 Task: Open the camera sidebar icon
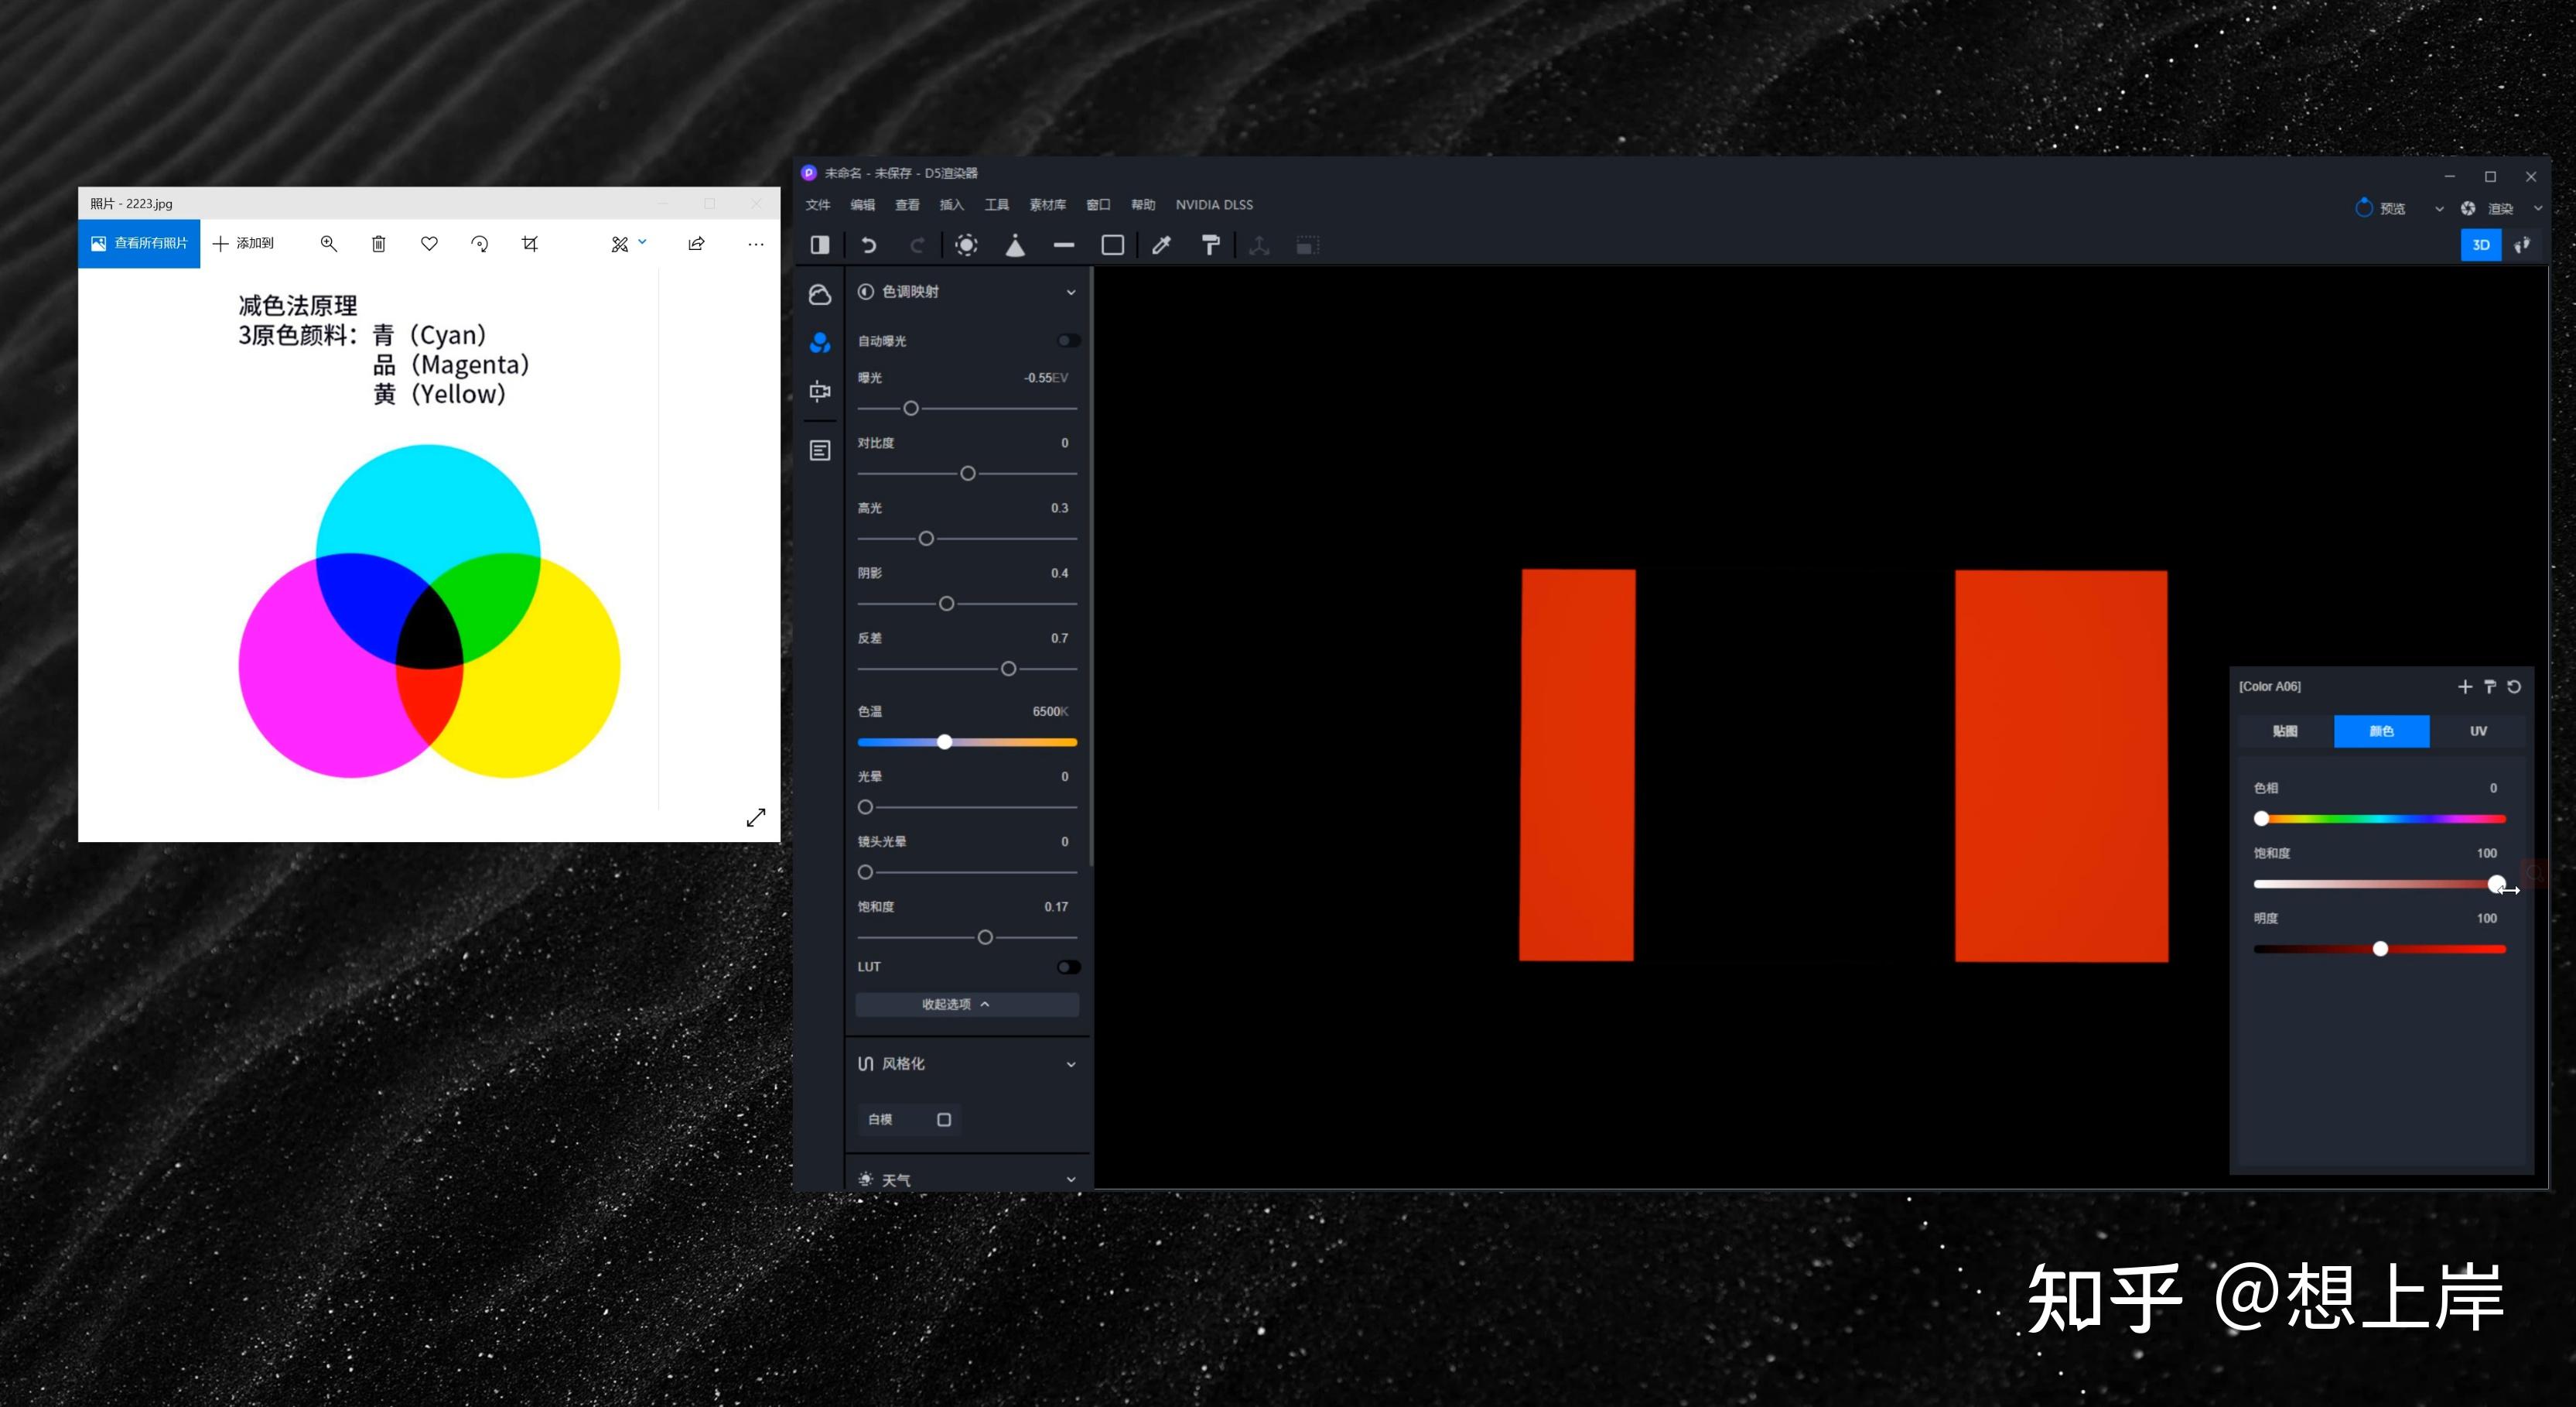pos(820,392)
